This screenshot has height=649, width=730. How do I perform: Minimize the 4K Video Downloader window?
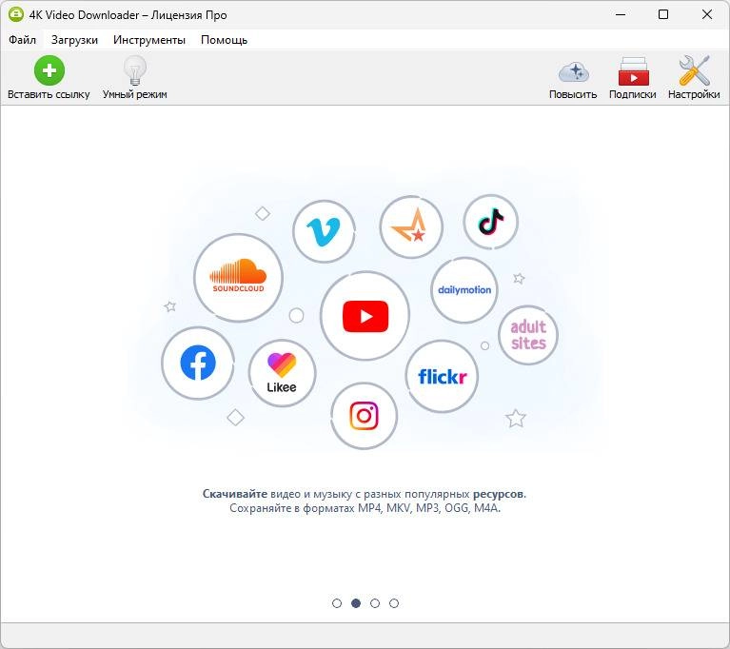tap(621, 14)
